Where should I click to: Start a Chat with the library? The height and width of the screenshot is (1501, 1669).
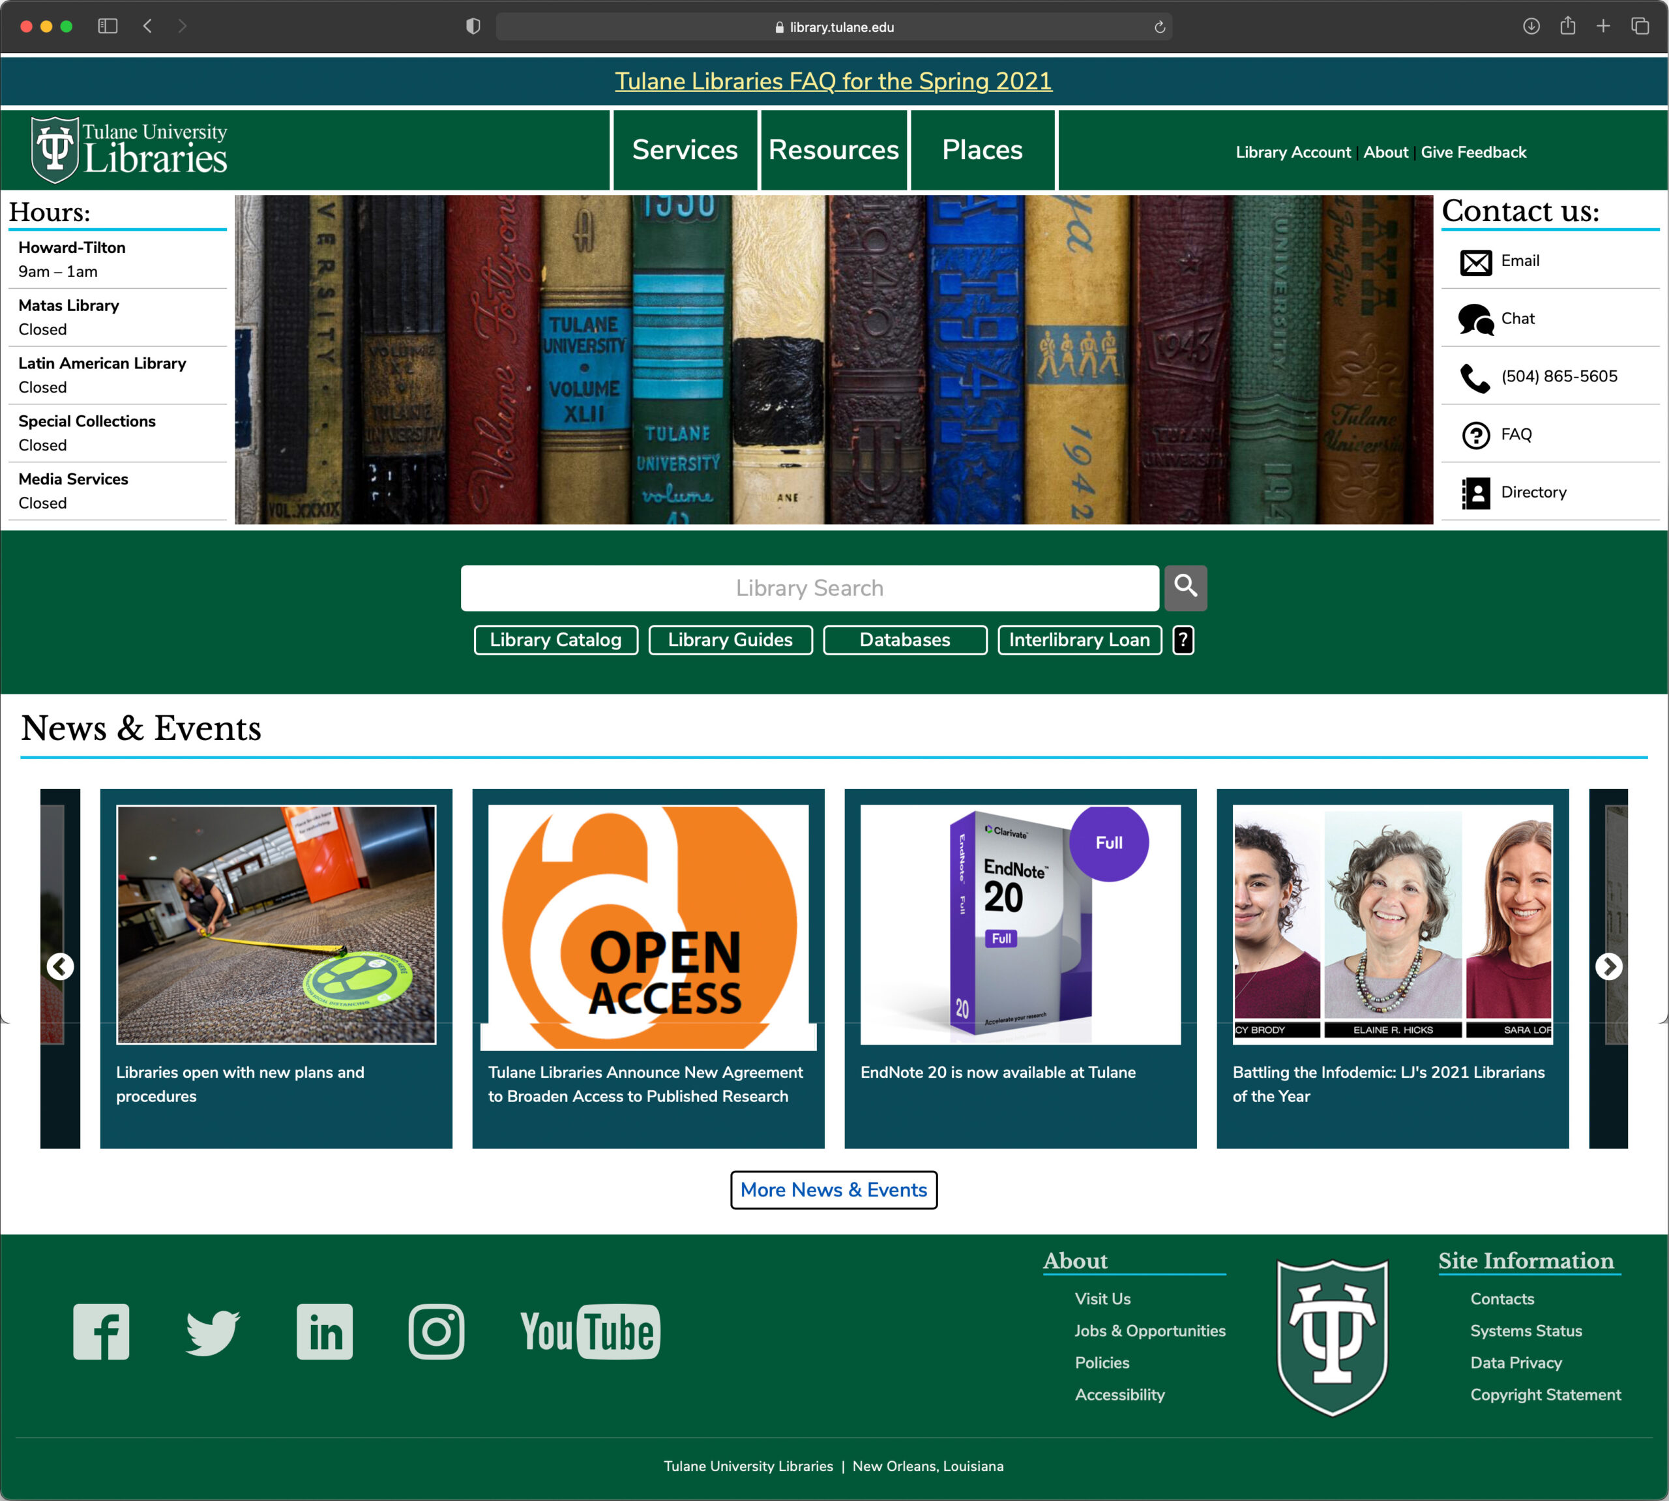[x=1476, y=319]
